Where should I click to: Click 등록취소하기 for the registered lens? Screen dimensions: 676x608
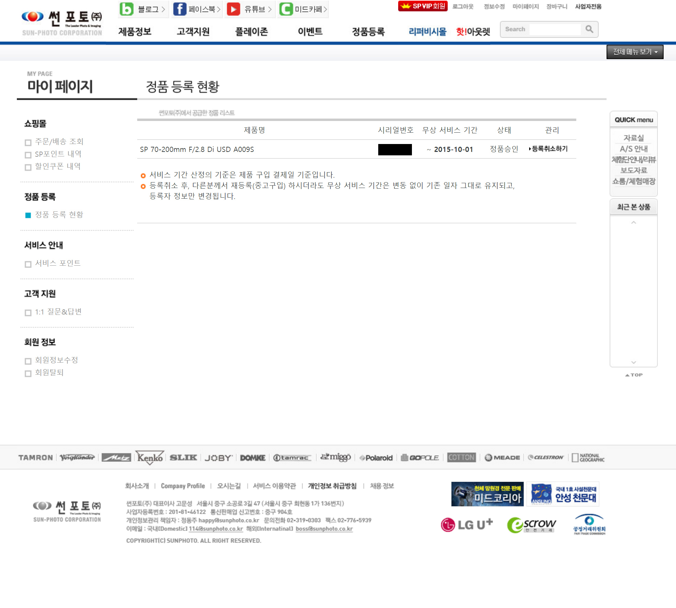coord(549,149)
